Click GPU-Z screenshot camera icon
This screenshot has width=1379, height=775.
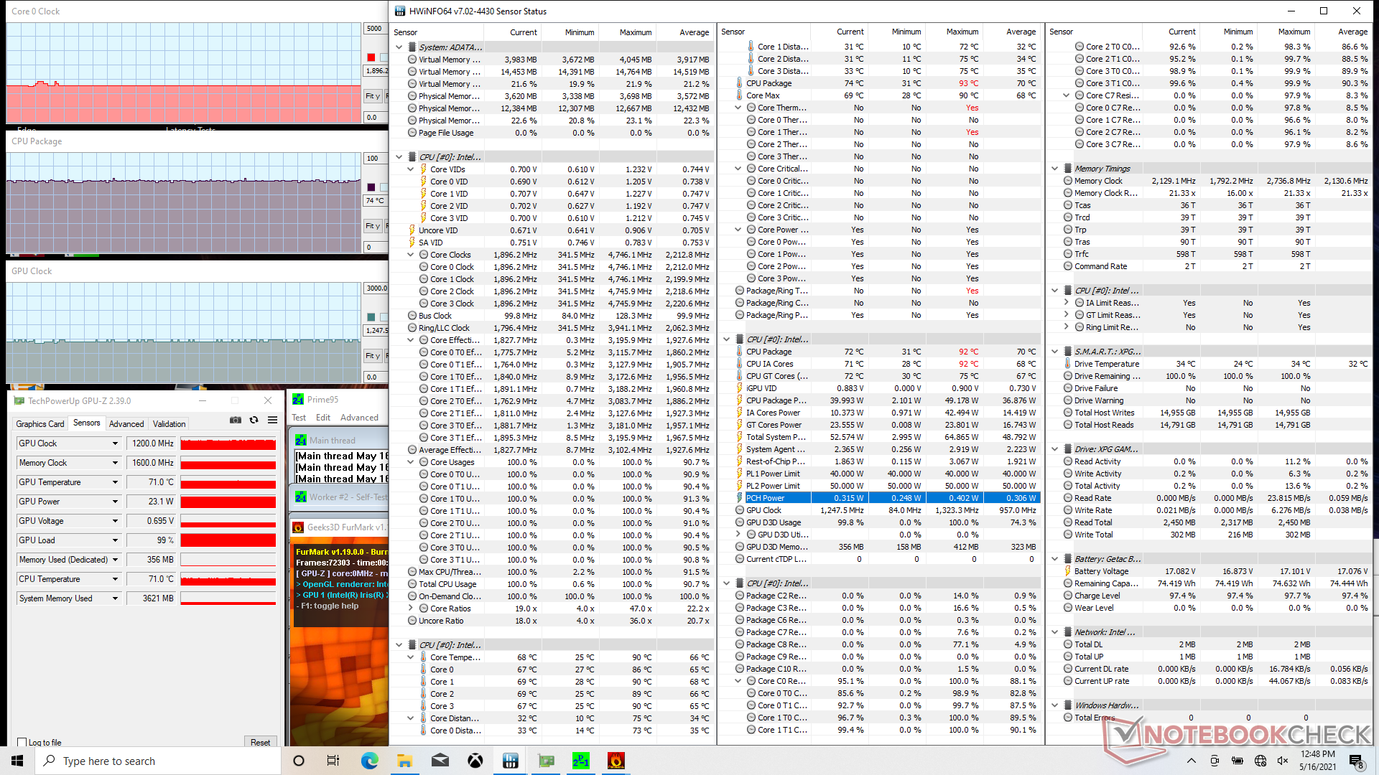(x=235, y=421)
